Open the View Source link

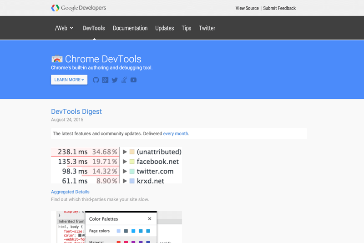point(247,8)
